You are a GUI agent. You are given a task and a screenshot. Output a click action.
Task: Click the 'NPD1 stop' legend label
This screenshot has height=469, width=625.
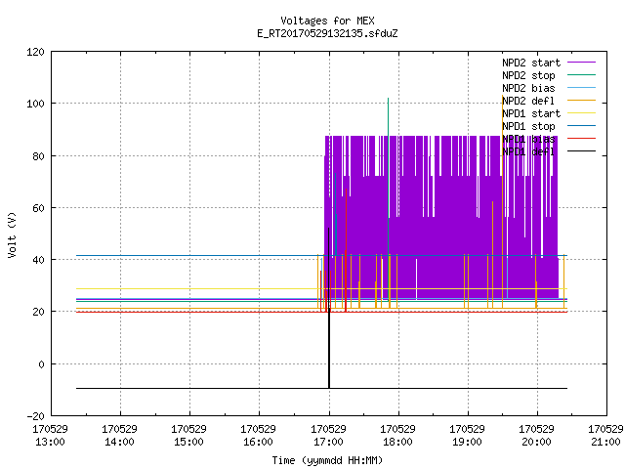(528, 126)
